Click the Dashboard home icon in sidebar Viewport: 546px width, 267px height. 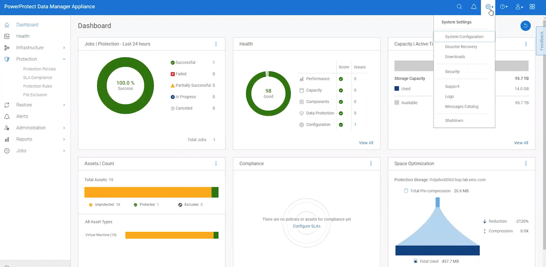6,25
